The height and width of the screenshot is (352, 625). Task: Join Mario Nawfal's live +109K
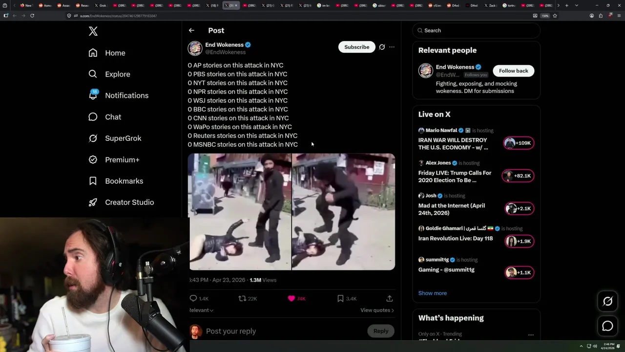pyautogui.click(x=519, y=143)
